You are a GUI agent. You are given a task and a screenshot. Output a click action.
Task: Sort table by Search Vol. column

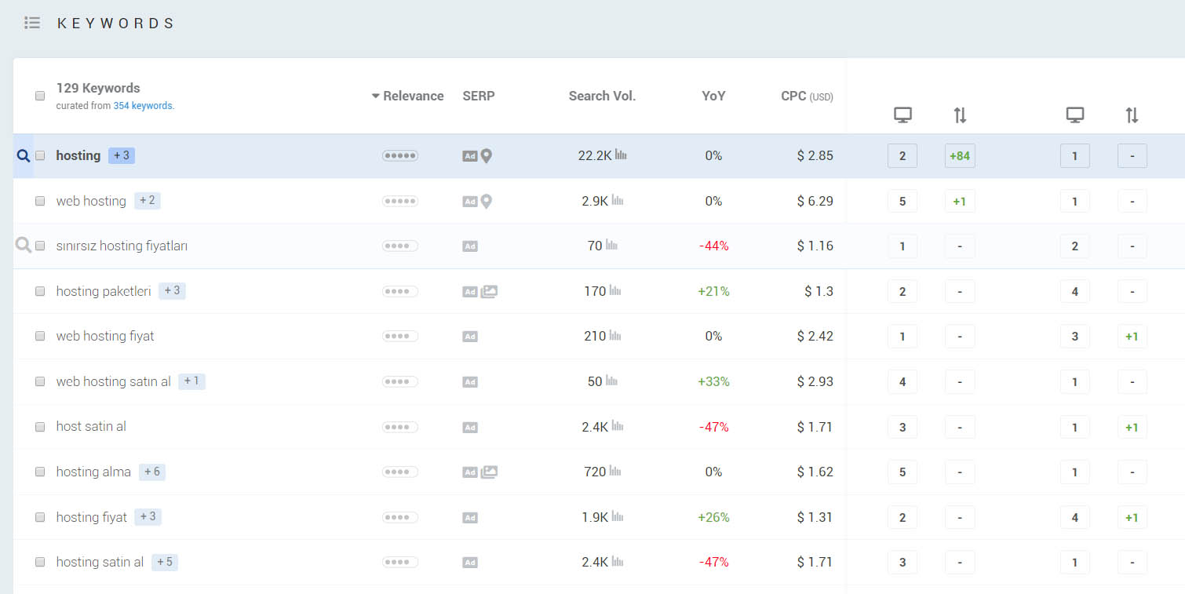coord(602,96)
